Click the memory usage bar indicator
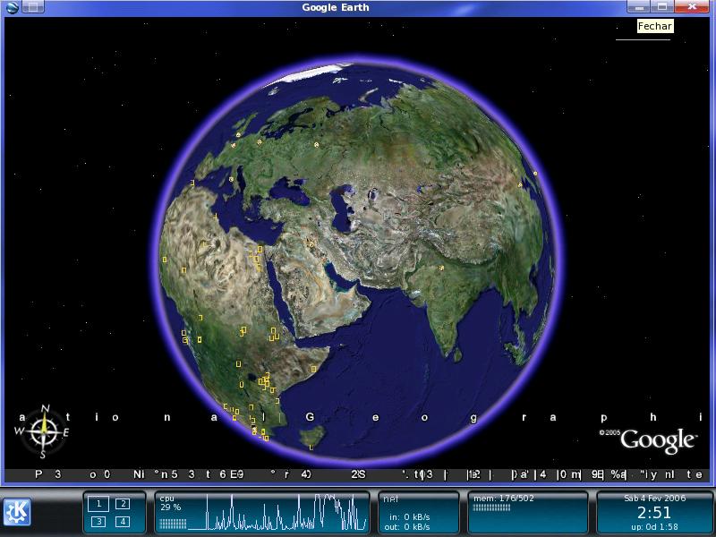Screen dimensions: 716x537 (491, 507)
